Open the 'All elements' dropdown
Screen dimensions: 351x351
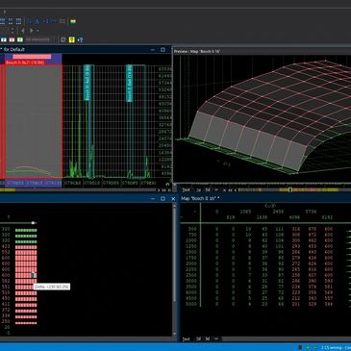[x=38, y=39]
